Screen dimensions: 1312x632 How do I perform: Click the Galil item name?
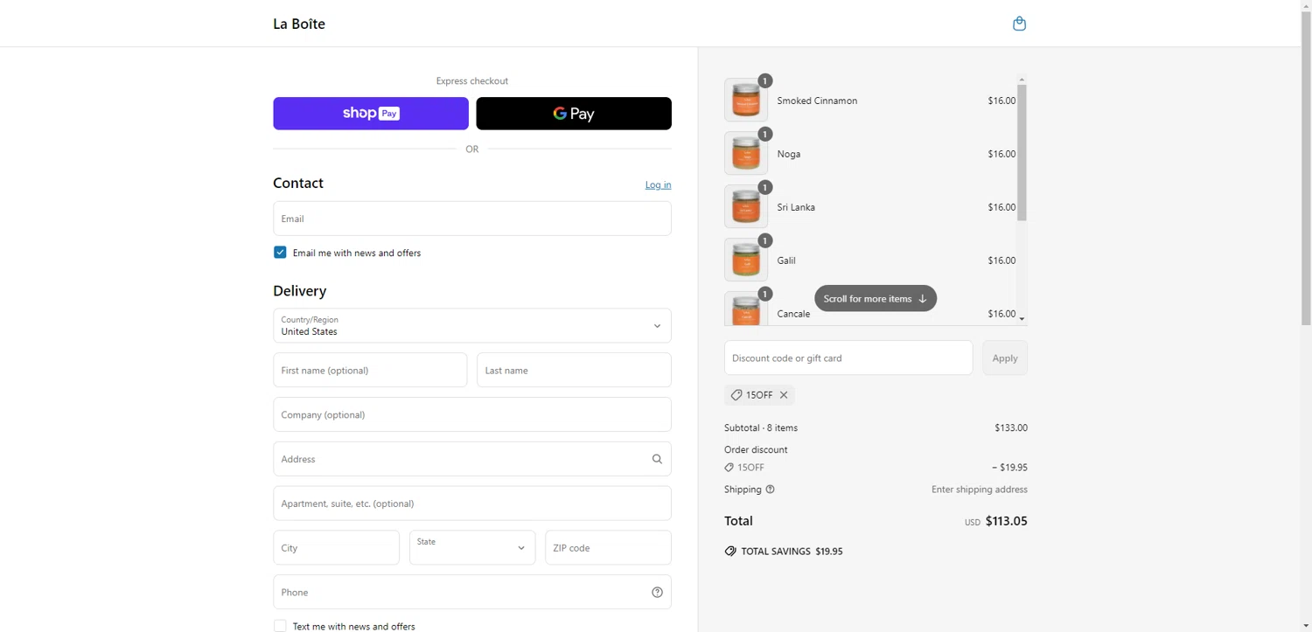786,260
